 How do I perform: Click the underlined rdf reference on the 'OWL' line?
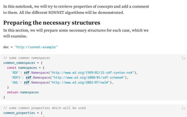click(x=27, y=82)
